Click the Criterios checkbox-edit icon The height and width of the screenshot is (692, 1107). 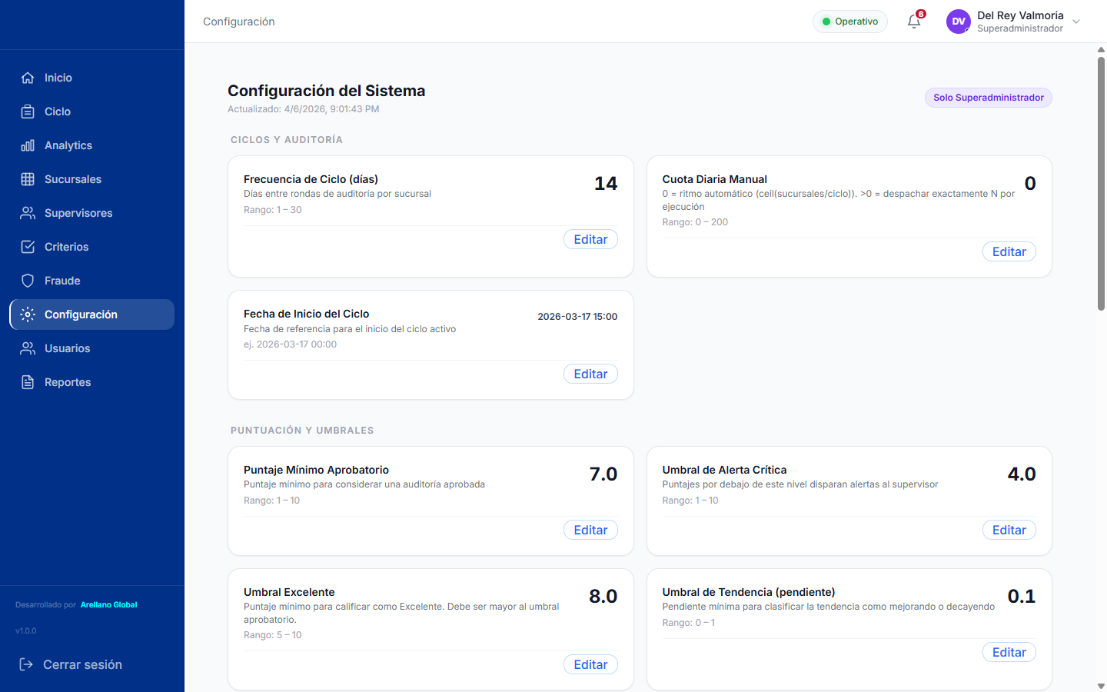28,247
